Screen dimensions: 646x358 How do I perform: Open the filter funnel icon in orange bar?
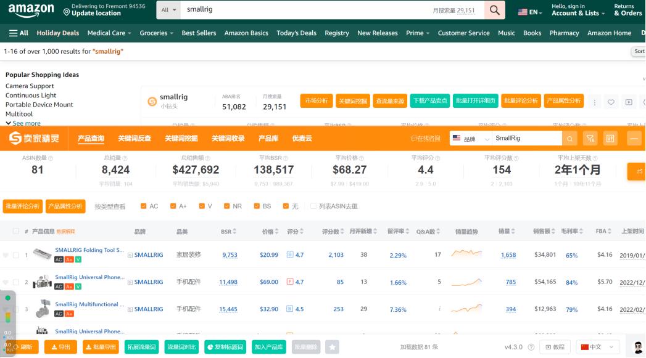tap(591, 139)
